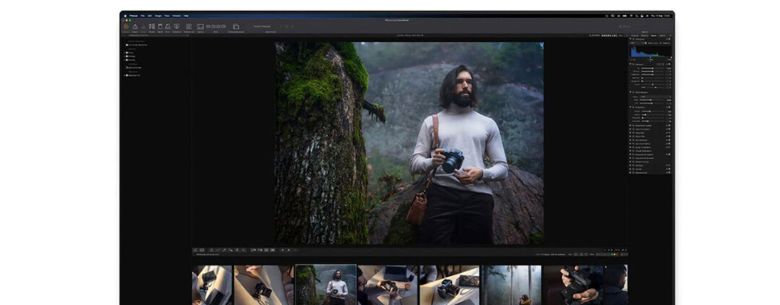Switch to the Adjust tab

click(653, 35)
